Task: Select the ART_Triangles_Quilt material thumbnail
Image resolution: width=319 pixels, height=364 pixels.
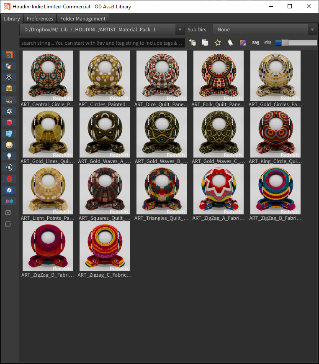Action: click(162, 189)
